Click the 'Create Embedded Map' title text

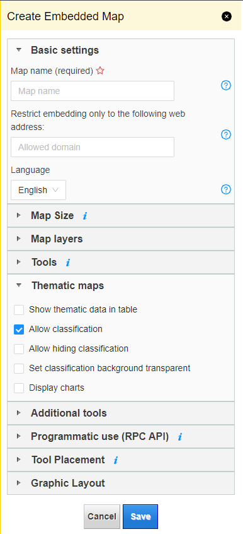tap(65, 16)
